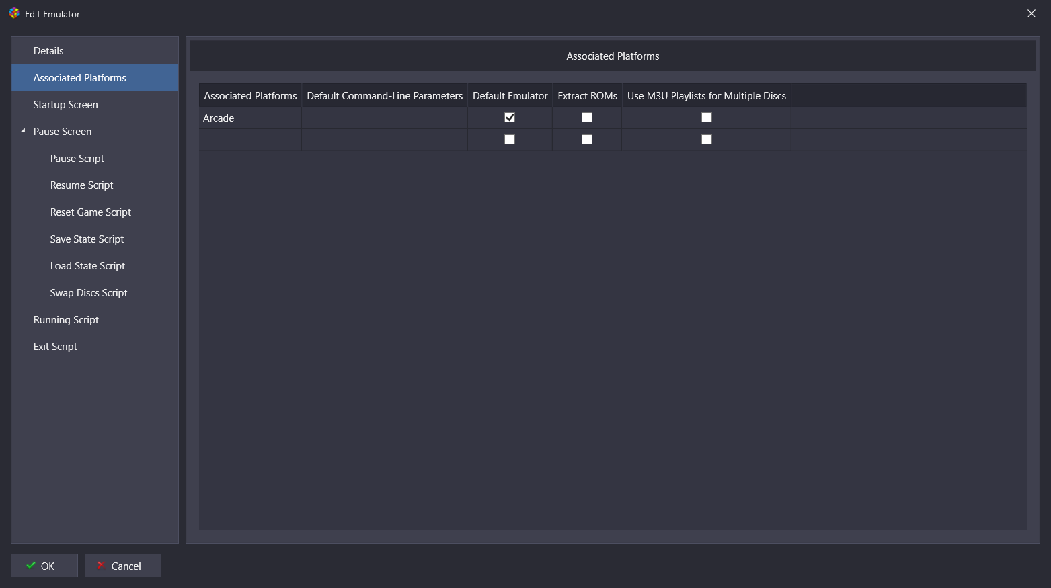
Task: Open the Running Script page
Action: pyautogui.click(x=95, y=320)
